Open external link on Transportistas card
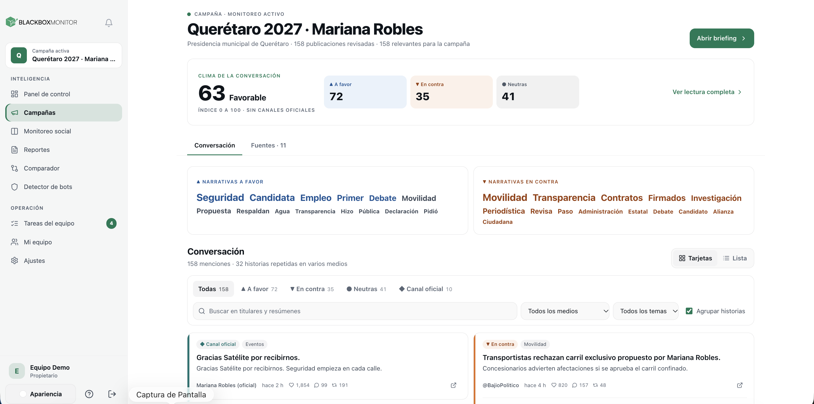Viewport: 814px width, 404px height. pos(740,385)
